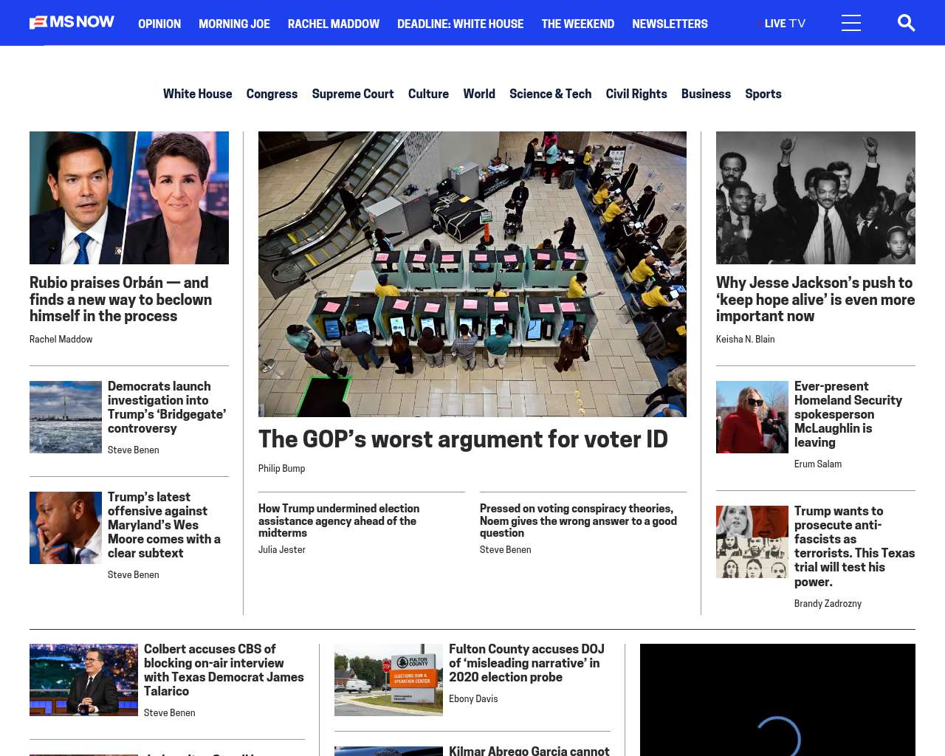Read The GOP's worst argument headline

tap(463, 439)
